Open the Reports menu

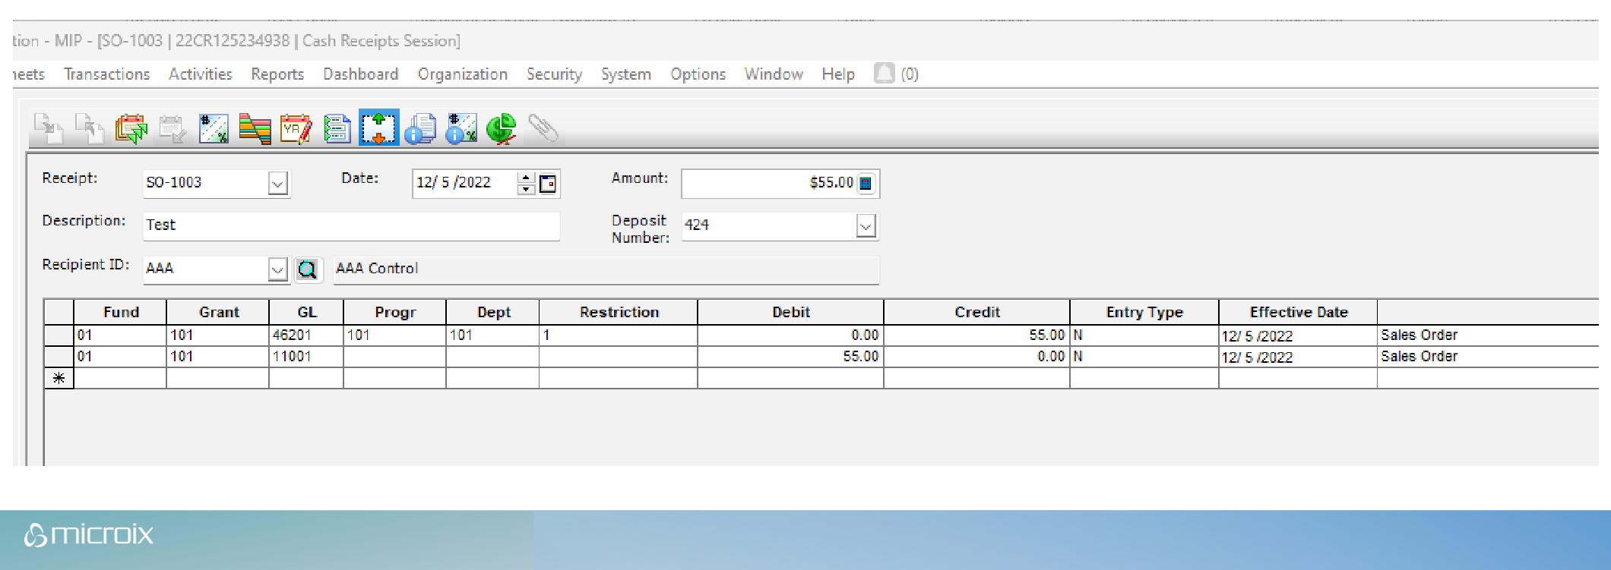(x=277, y=74)
